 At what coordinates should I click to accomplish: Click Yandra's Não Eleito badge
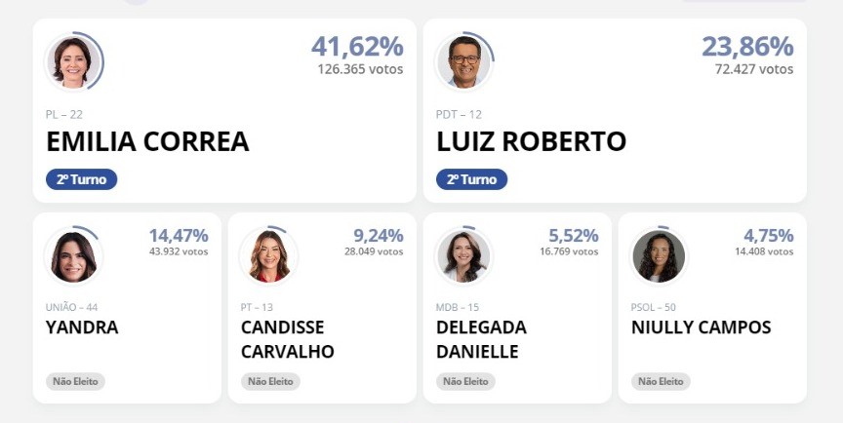[x=75, y=381]
